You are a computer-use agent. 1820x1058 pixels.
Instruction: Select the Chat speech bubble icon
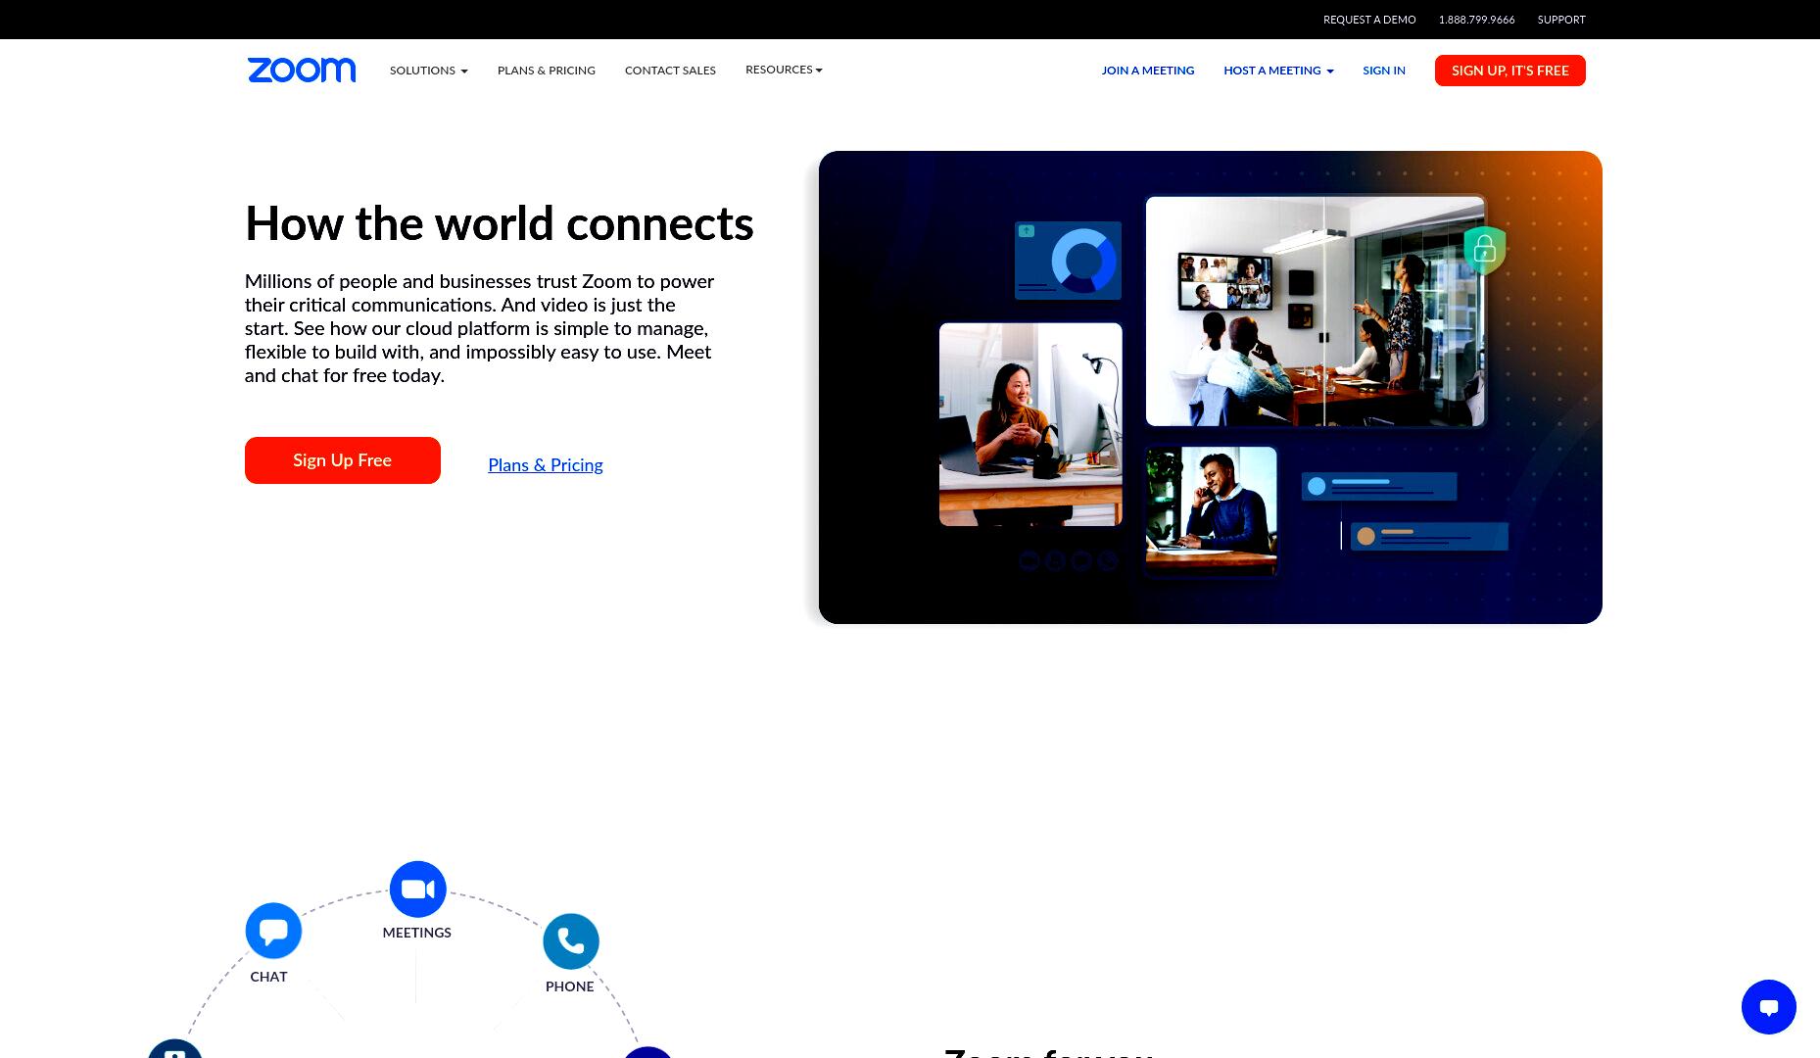coord(273,931)
